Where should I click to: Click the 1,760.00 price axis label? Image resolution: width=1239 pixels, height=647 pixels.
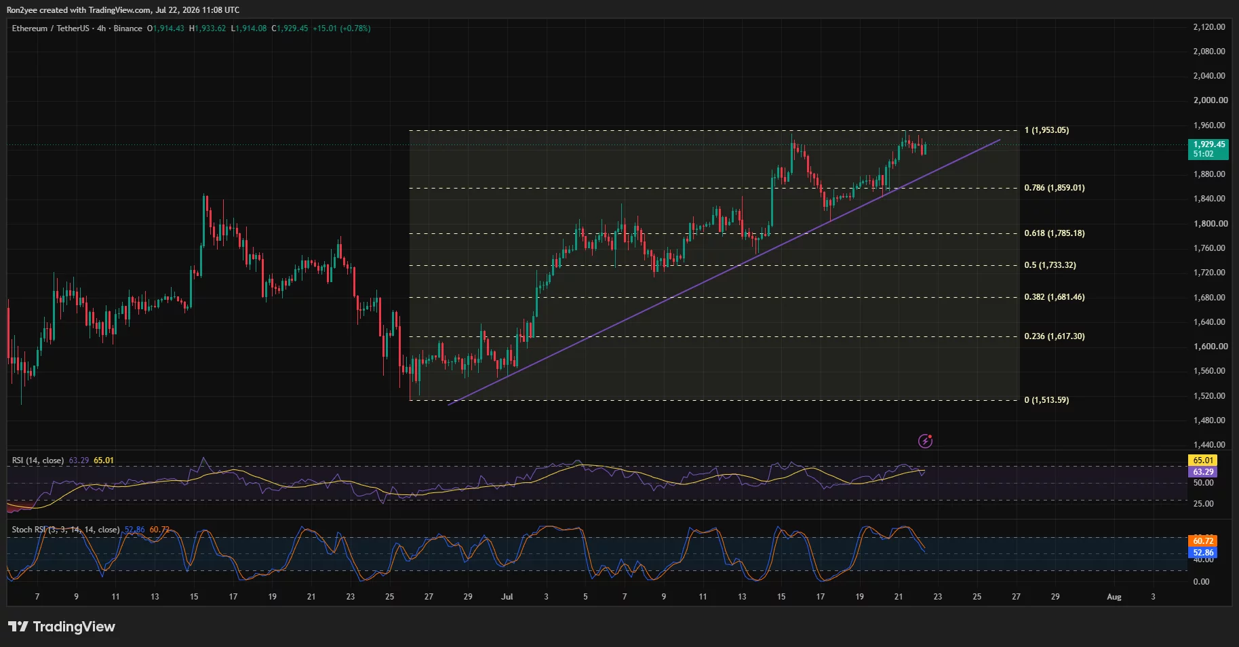(x=1209, y=248)
